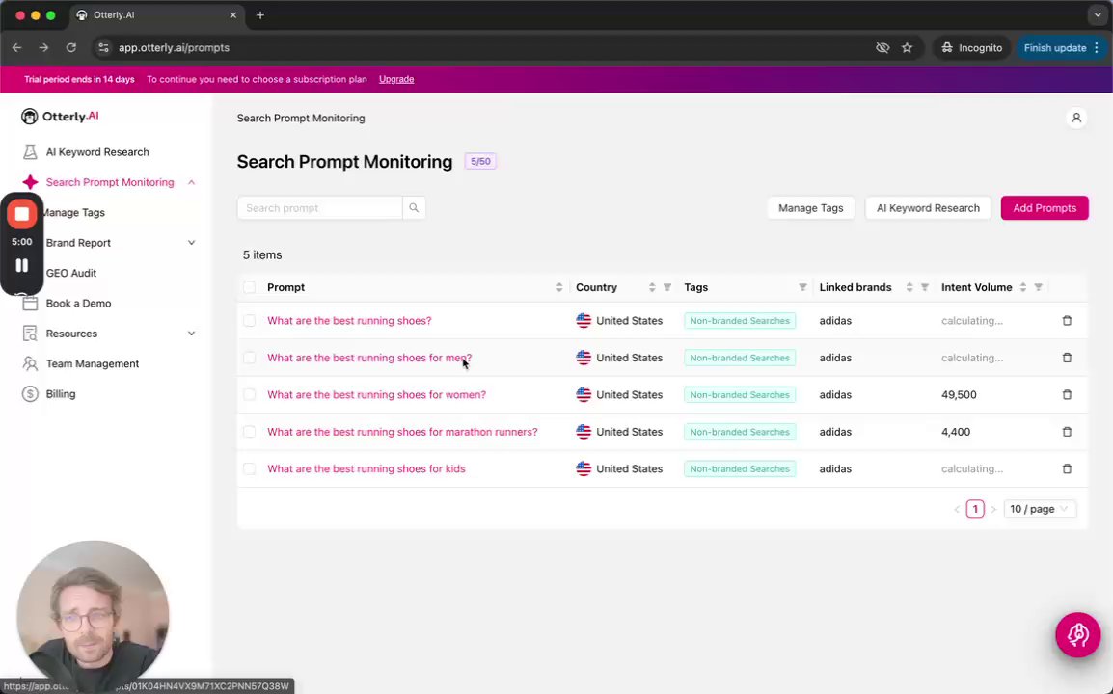Viewport: 1113px width, 694px height.
Task: Filter the Tags column
Action: [802, 287]
